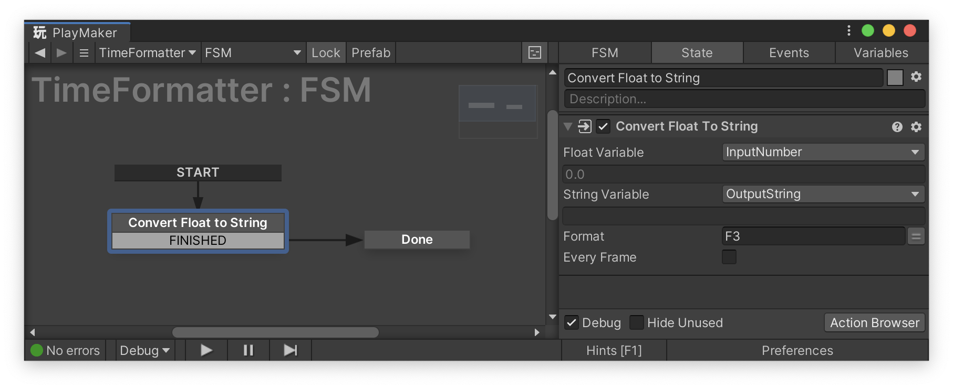Collapse the Convert Float To String action
Screen dimensions: 953x389
click(x=568, y=126)
